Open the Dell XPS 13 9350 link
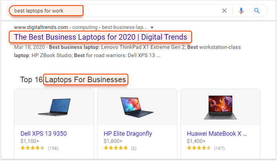The width and height of the screenshot is (277, 161). coord(44,134)
